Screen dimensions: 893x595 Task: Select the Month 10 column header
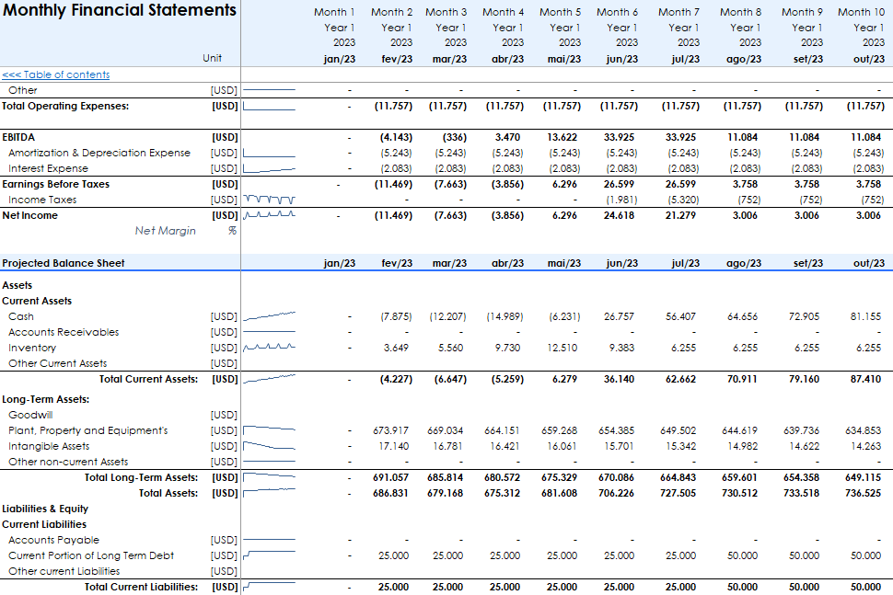coord(860,12)
